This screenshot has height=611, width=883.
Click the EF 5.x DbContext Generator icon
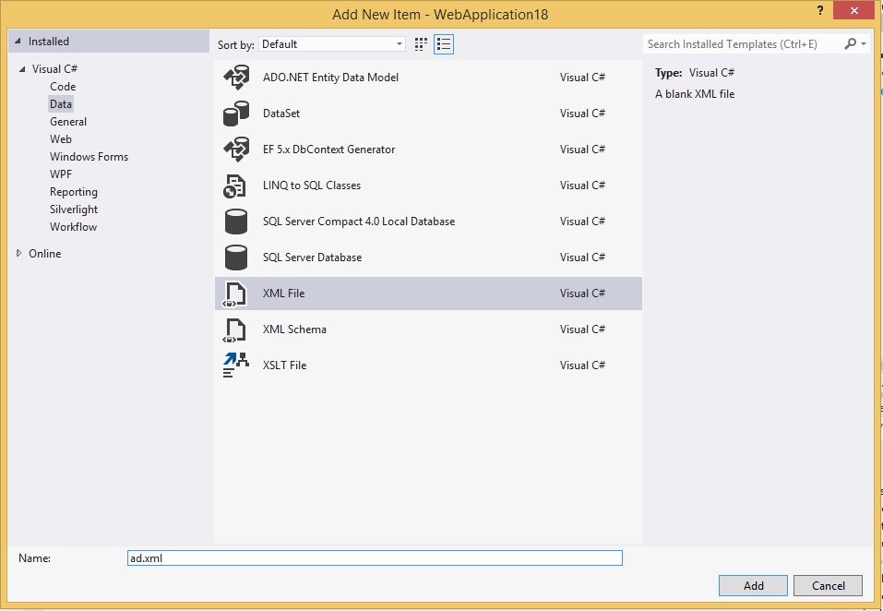coord(235,150)
